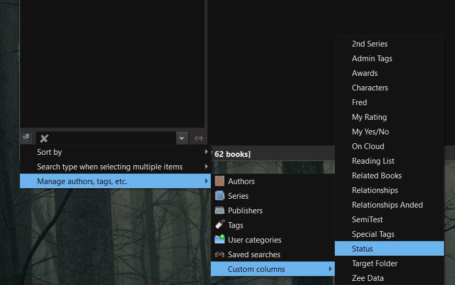This screenshot has width=455, height=285.
Task: Expand Search type when selecting multiple items
Action: click(x=115, y=167)
